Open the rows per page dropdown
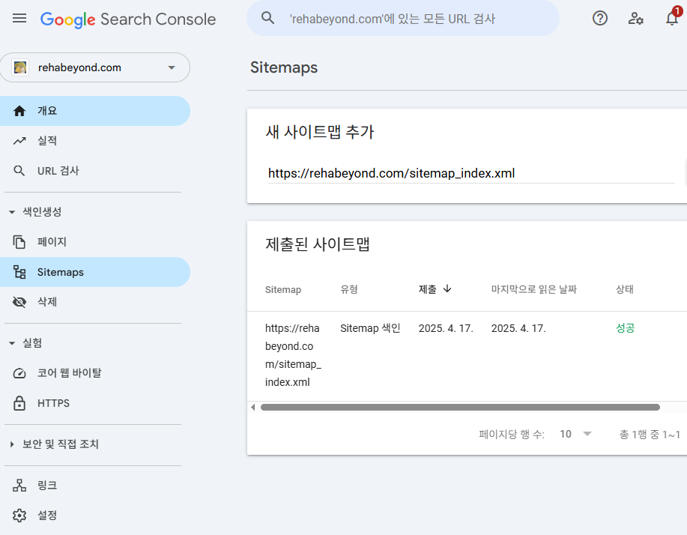The width and height of the screenshot is (687, 535). coord(575,435)
